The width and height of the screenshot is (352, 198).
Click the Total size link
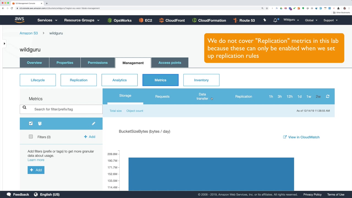pyautogui.click(x=116, y=111)
